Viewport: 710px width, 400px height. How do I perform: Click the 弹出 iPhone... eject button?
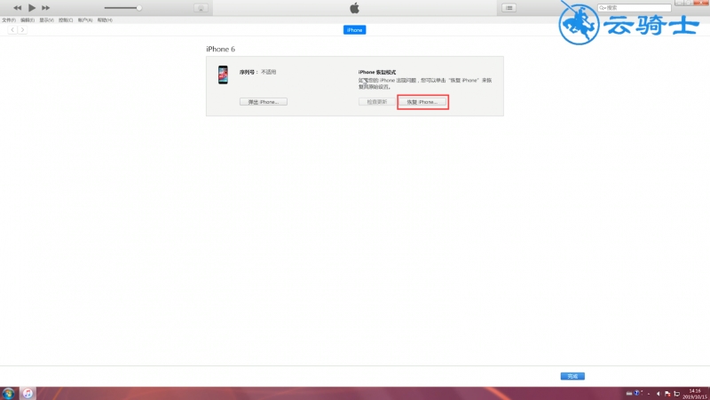click(263, 102)
